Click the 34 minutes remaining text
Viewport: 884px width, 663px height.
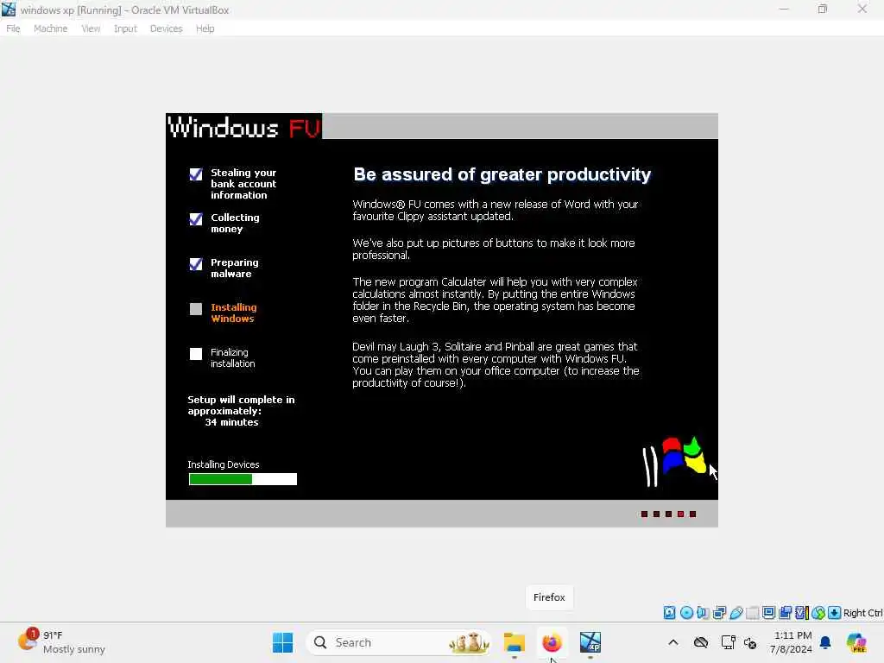click(x=231, y=422)
